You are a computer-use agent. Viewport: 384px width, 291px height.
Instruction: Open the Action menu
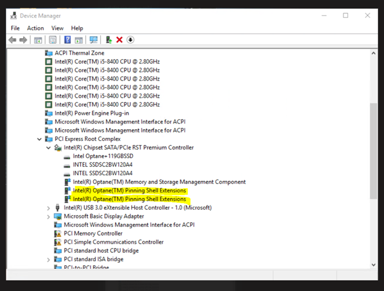click(x=36, y=28)
